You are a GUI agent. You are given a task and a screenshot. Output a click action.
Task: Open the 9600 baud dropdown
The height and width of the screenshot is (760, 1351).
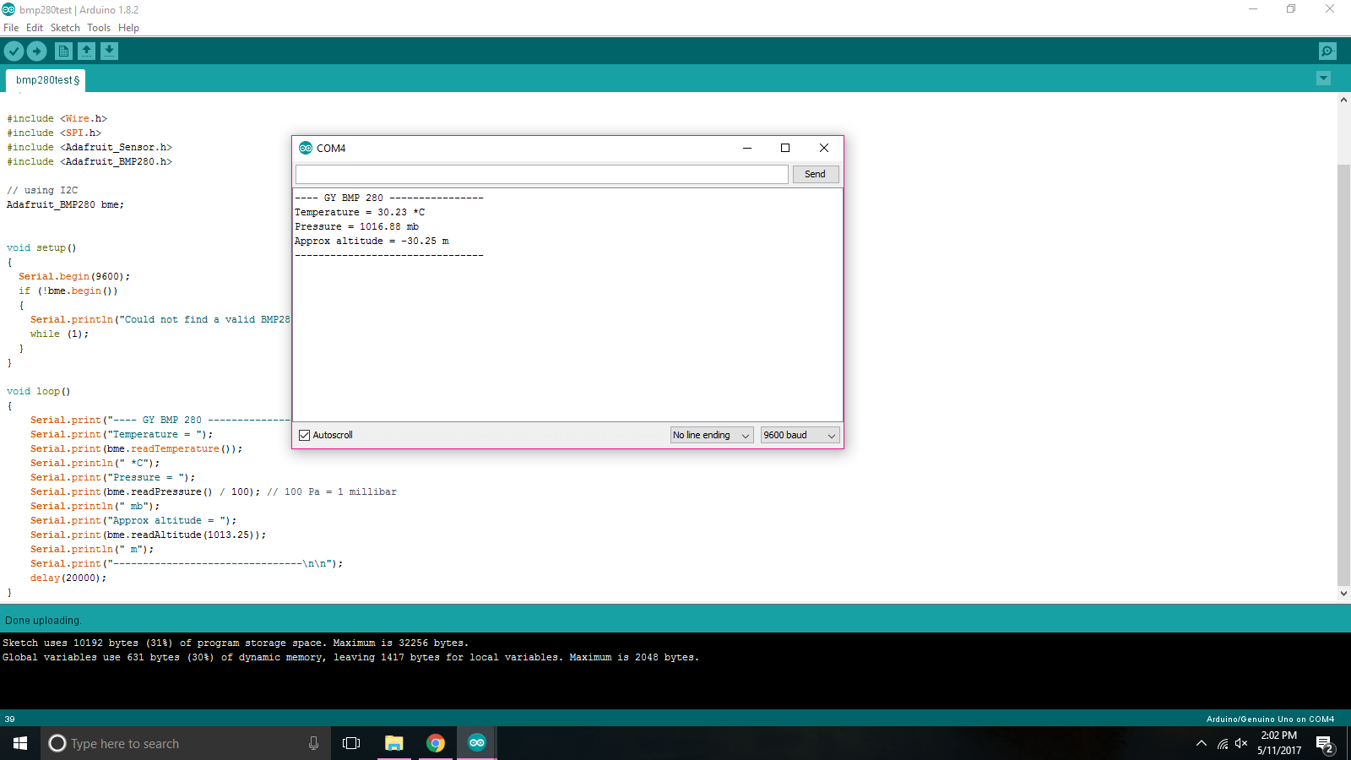(800, 435)
